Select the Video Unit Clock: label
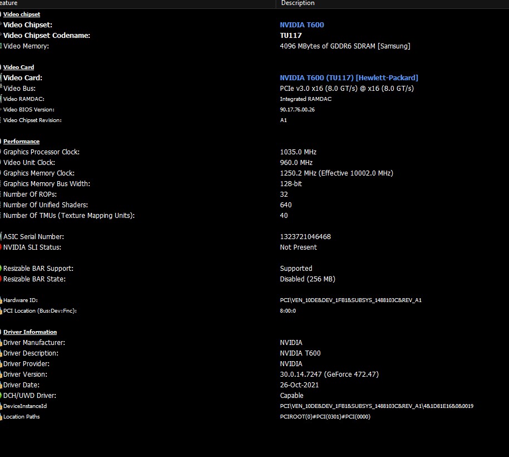This screenshot has height=457, width=509. (x=29, y=162)
